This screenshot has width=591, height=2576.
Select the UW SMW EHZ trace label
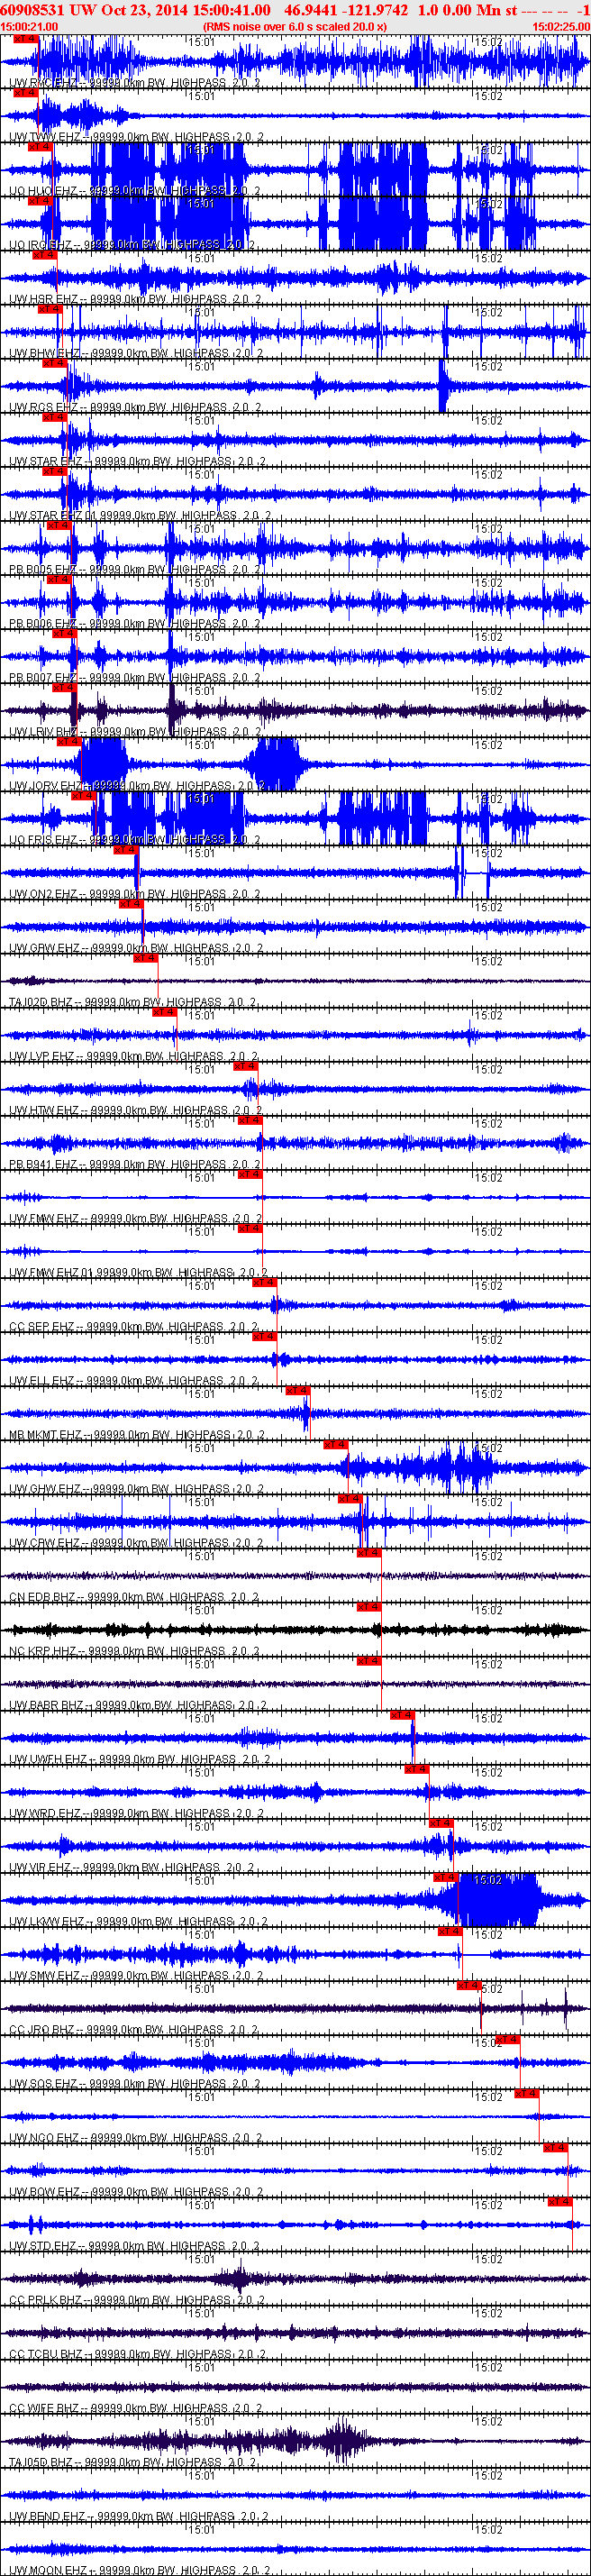pos(137,1975)
